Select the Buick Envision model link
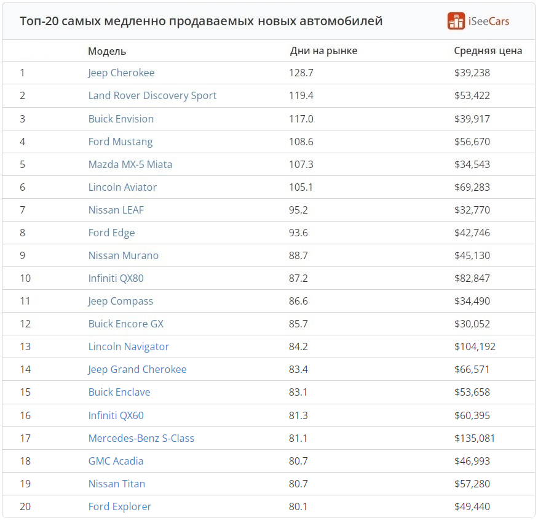Screen dimensions: 538x520 121,119
